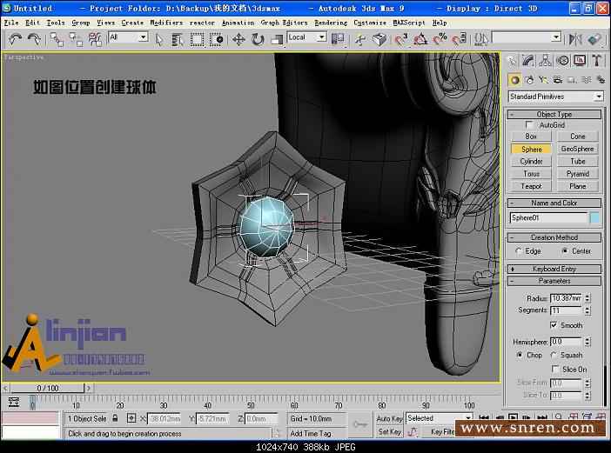
Task: Select the Bind to Space Warp tool
Action: point(95,39)
